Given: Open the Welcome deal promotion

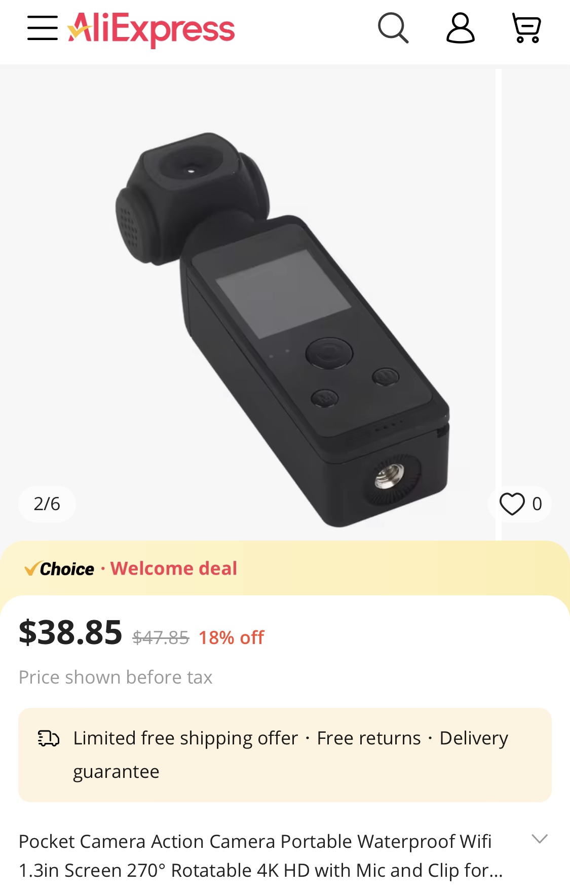Looking at the screenshot, I should 174,568.
